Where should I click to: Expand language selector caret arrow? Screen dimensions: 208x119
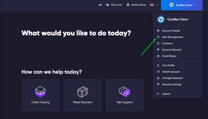(x=157, y=5)
